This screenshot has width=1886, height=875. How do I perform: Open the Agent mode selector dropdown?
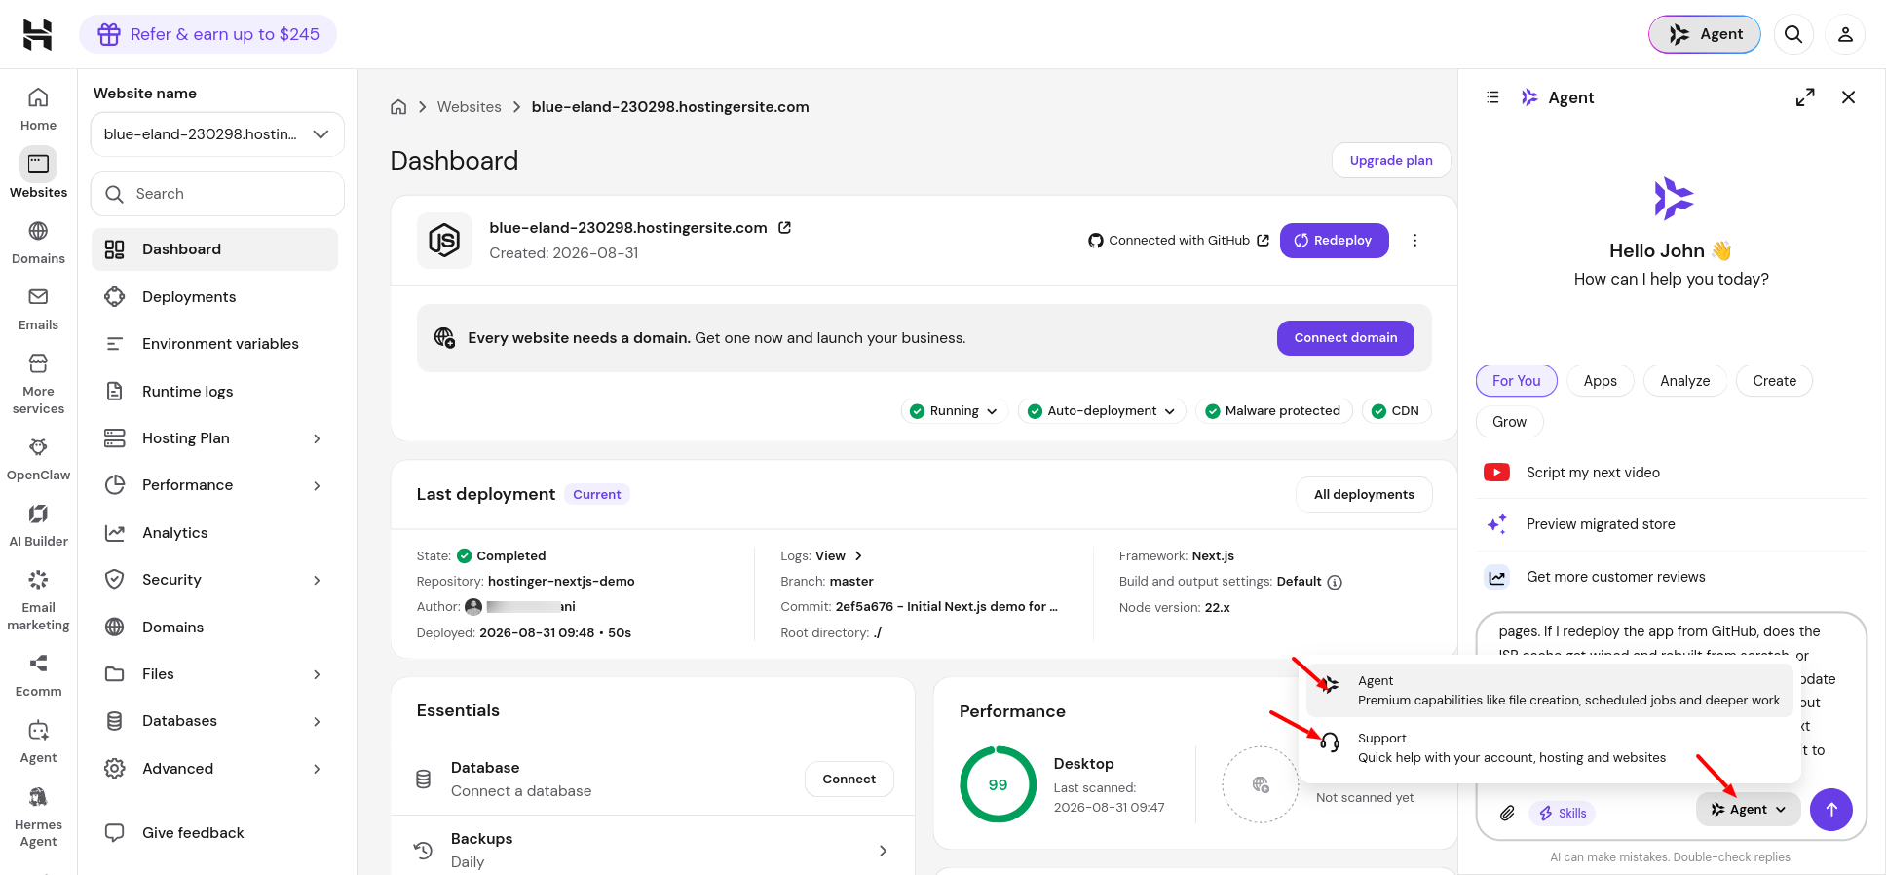(1749, 810)
